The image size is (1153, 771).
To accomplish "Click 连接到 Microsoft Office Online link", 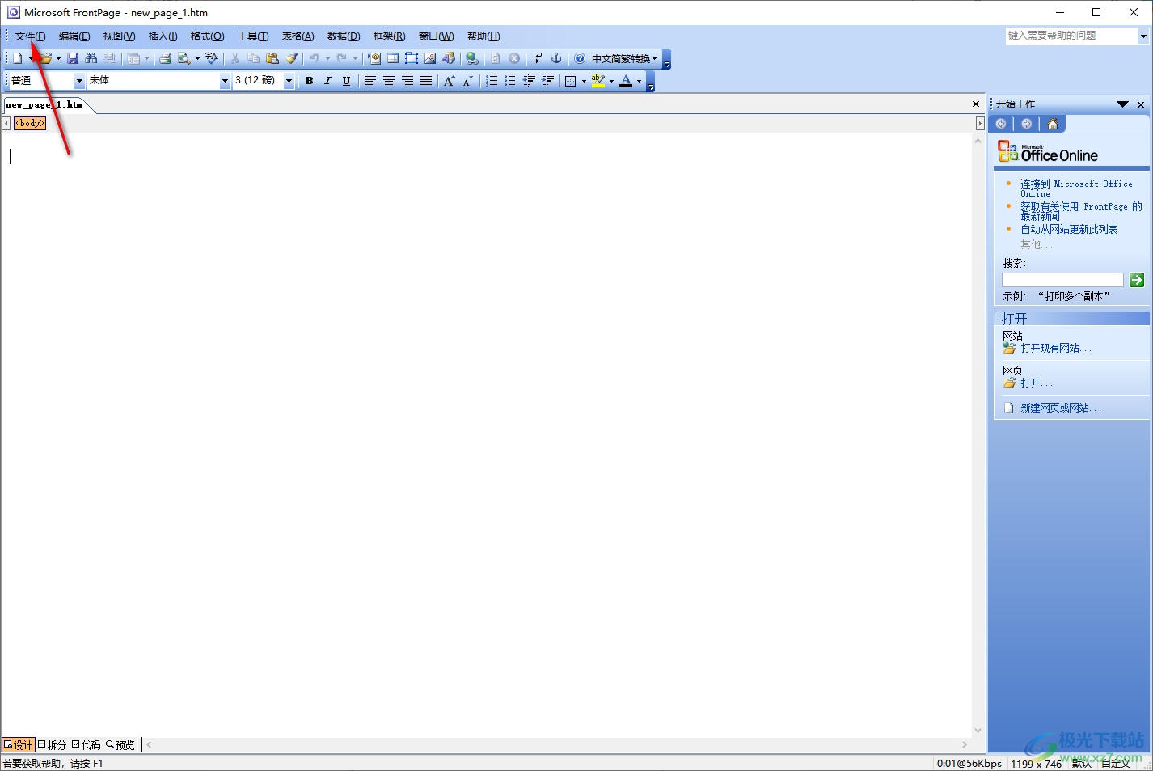I will 1076,189.
